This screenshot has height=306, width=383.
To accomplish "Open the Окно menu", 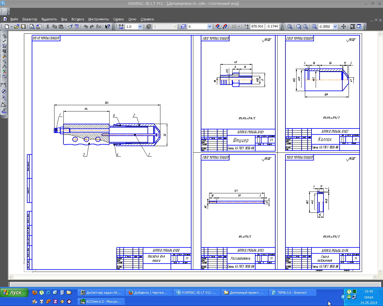I will pyautogui.click(x=132, y=19).
